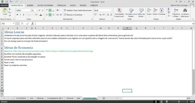195x103 pixels.
Task: Click the Clear eraser icon
Action: point(169,16)
